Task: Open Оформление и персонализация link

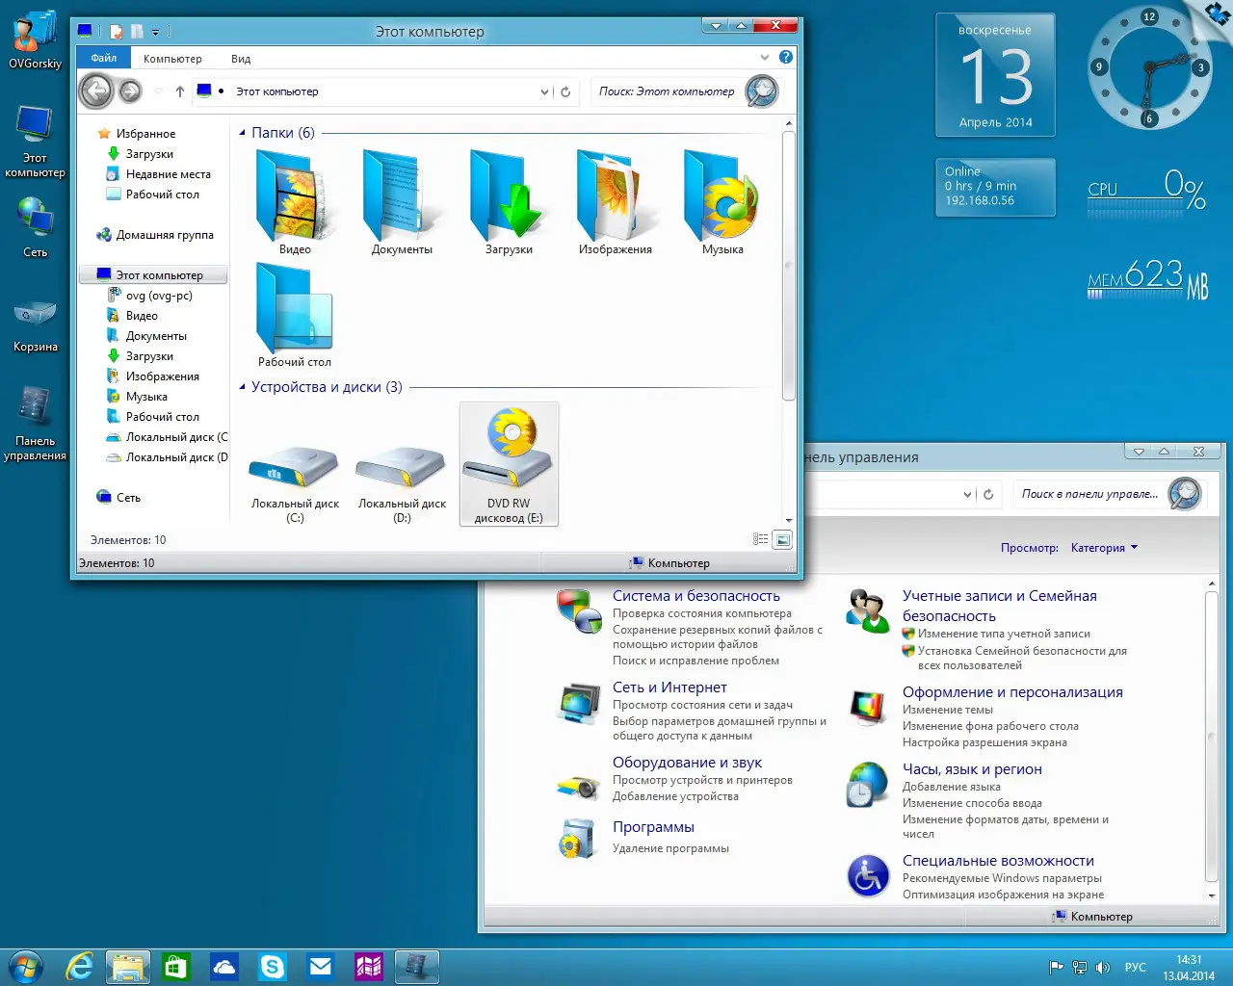Action: 1012,692
